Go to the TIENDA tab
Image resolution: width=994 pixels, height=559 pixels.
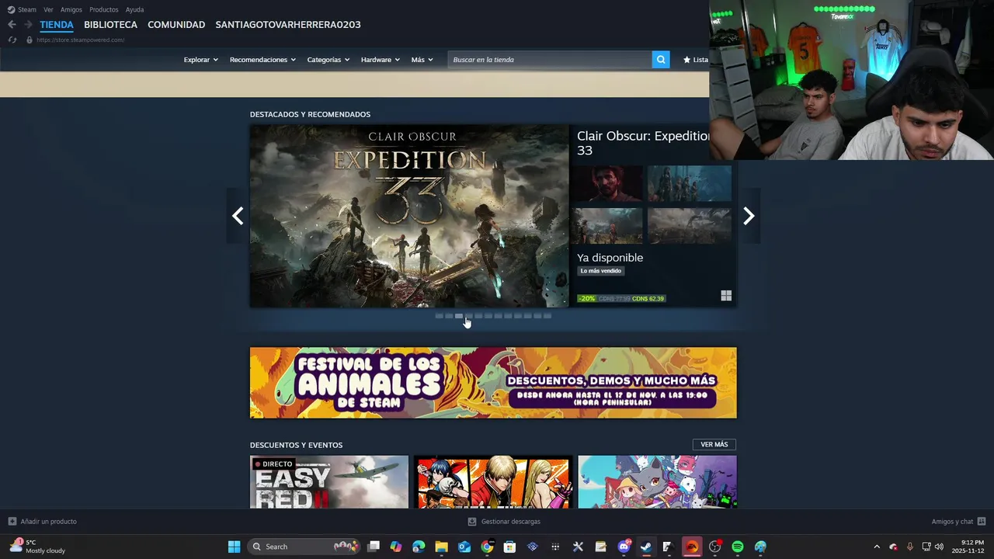pyautogui.click(x=57, y=25)
